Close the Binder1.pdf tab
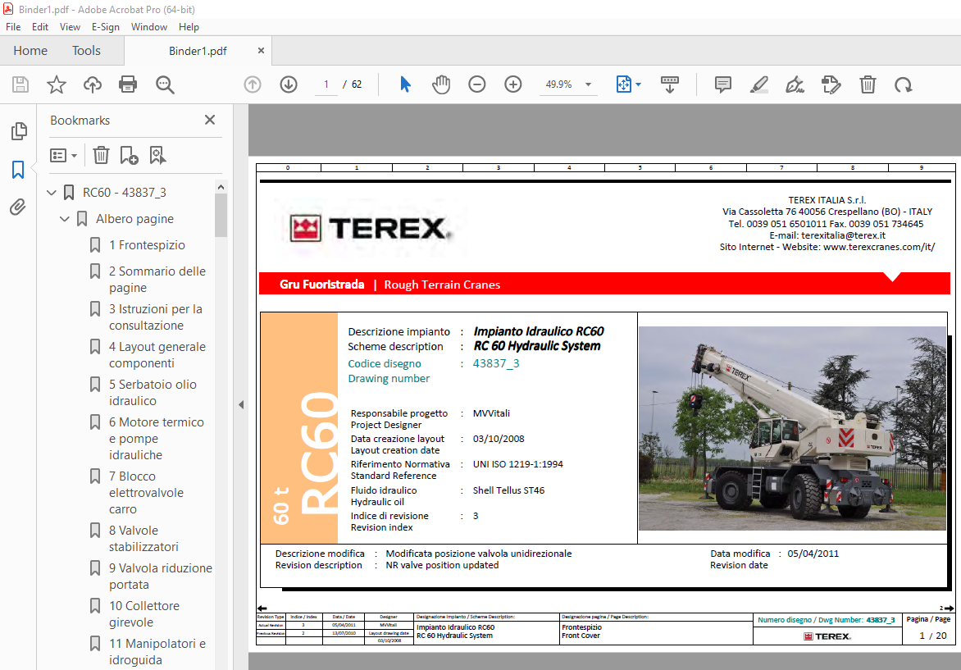This screenshot has height=670, width=961. (x=261, y=51)
